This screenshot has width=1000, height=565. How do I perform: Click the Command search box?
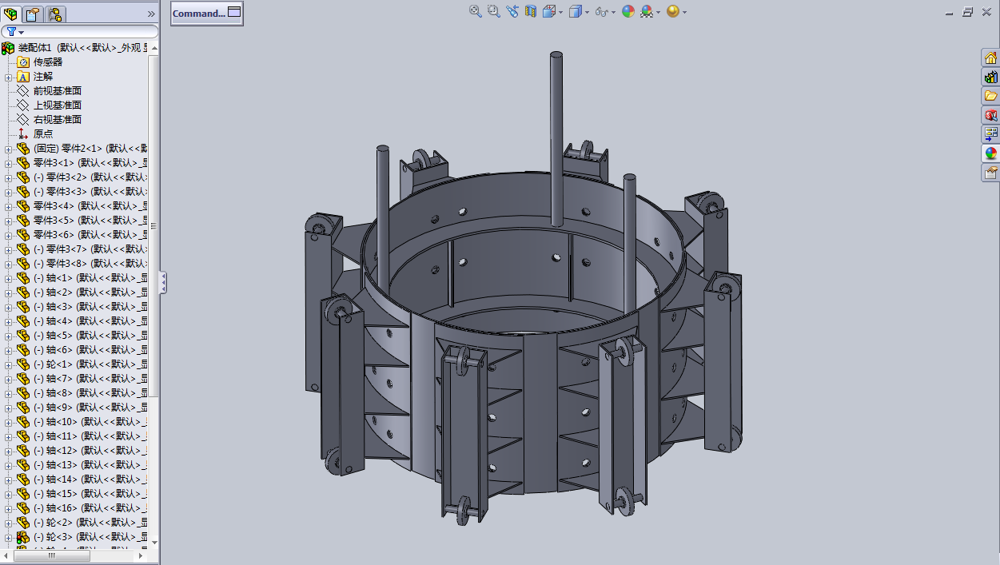tap(207, 13)
